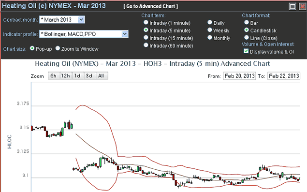Edit the To date field
Viewport: 307px width, 192px height.
click(x=284, y=76)
